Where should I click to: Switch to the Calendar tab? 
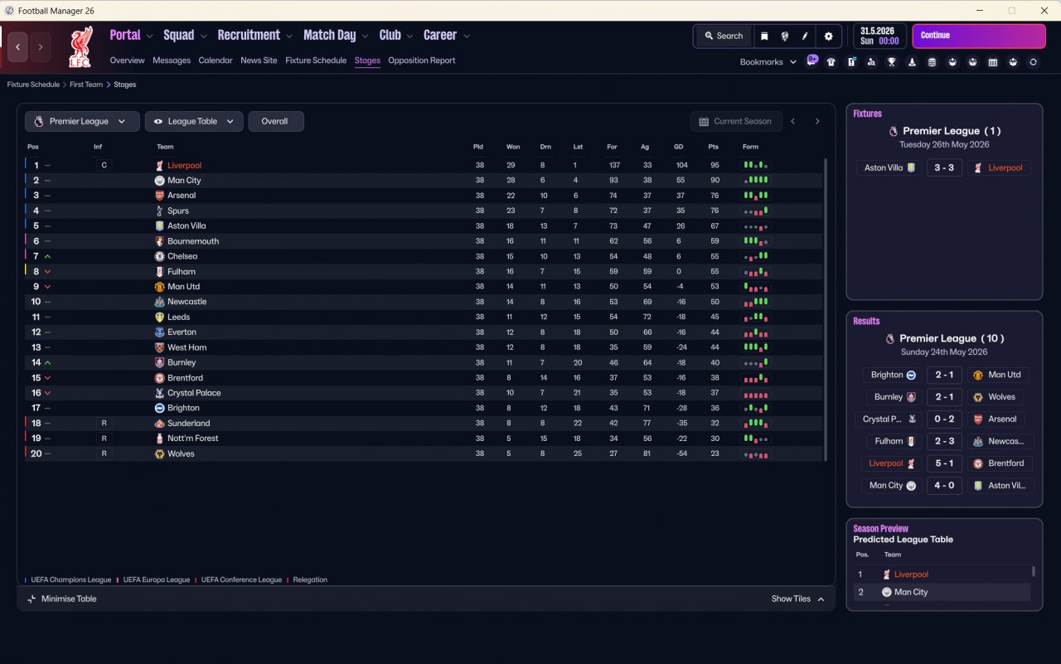point(216,61)
